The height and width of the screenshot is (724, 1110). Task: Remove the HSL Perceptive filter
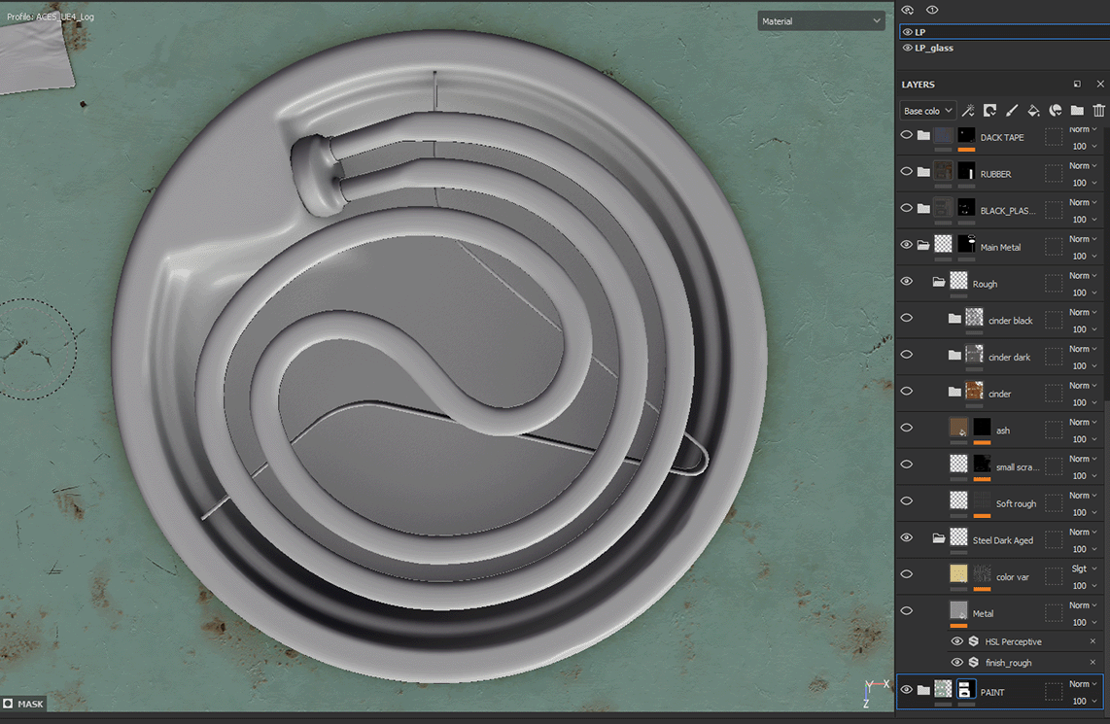coord(1093,641)
